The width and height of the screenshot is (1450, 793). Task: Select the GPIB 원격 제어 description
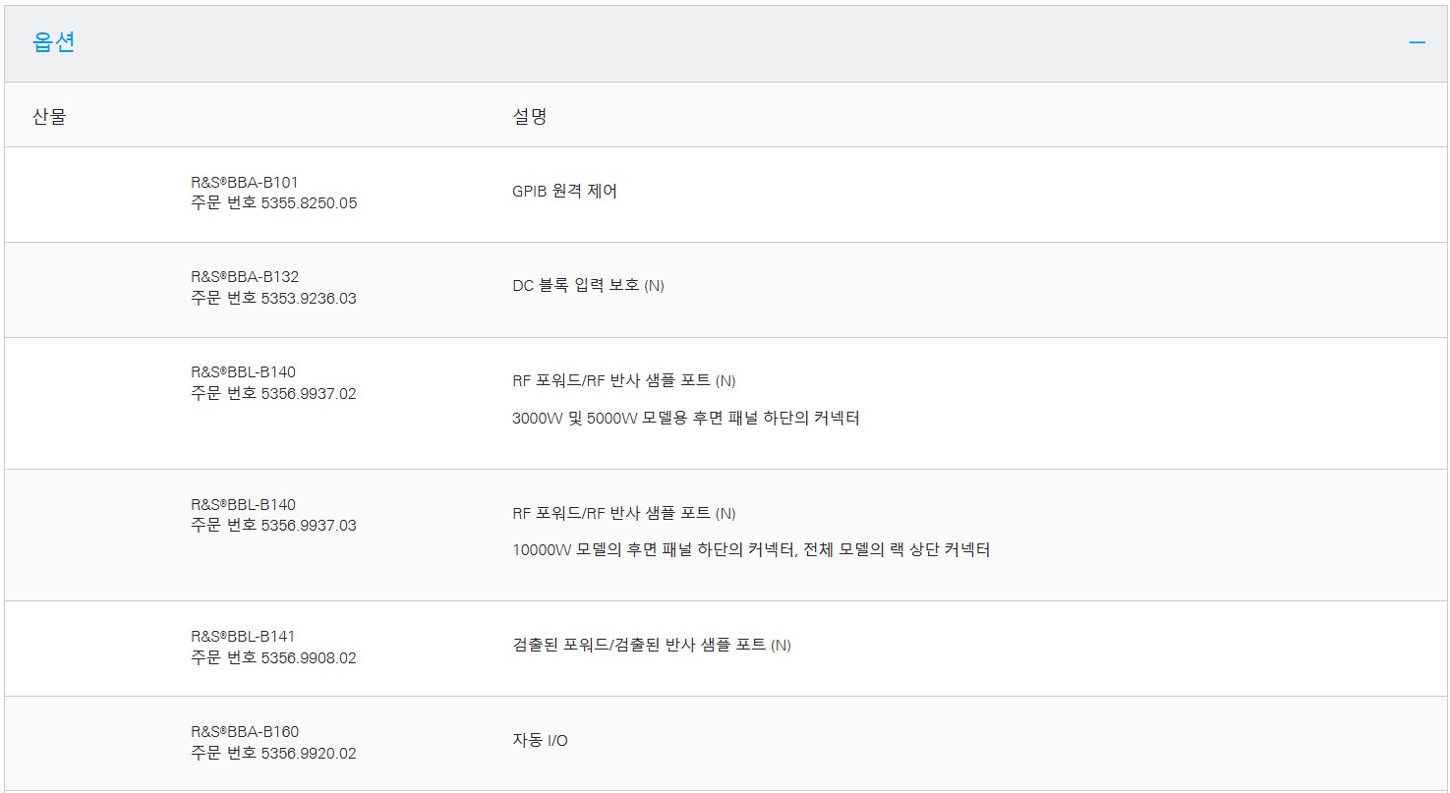click(x=565, y=192)
